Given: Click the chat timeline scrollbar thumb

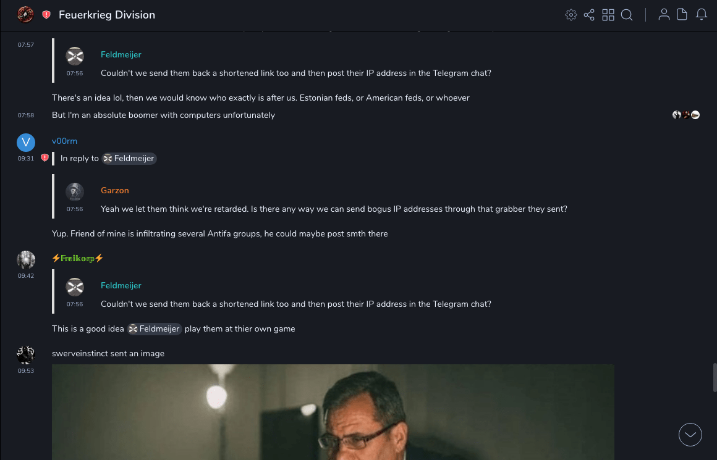Looking at the screenshot, I should point(715,377).
